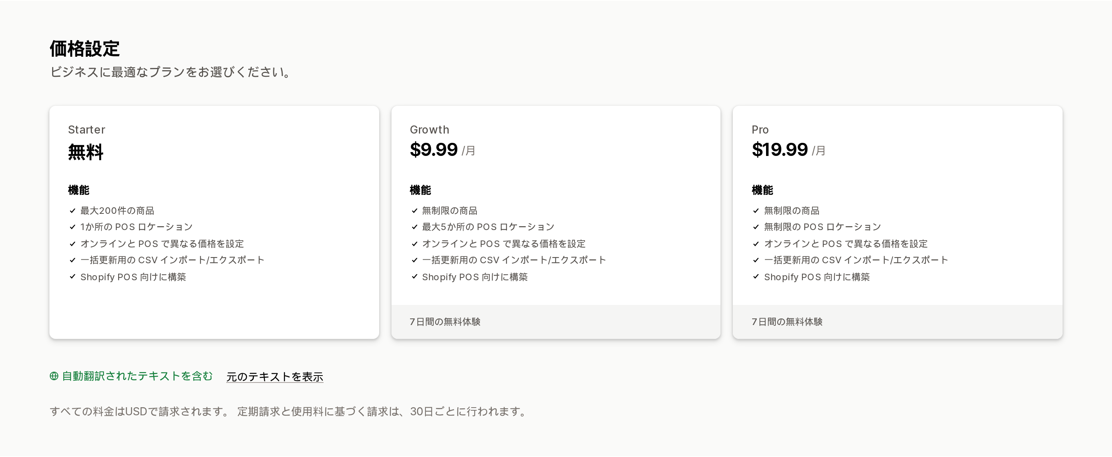
Task: Click the 自動翻訳されたテキストを含む label
Action: (137, 376)
